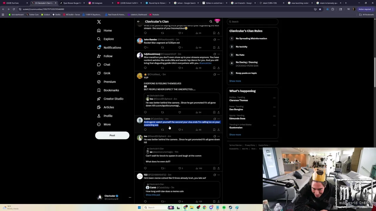Open account options dots beside Clavicular
The image size is (376, 211).
point(130,197)
